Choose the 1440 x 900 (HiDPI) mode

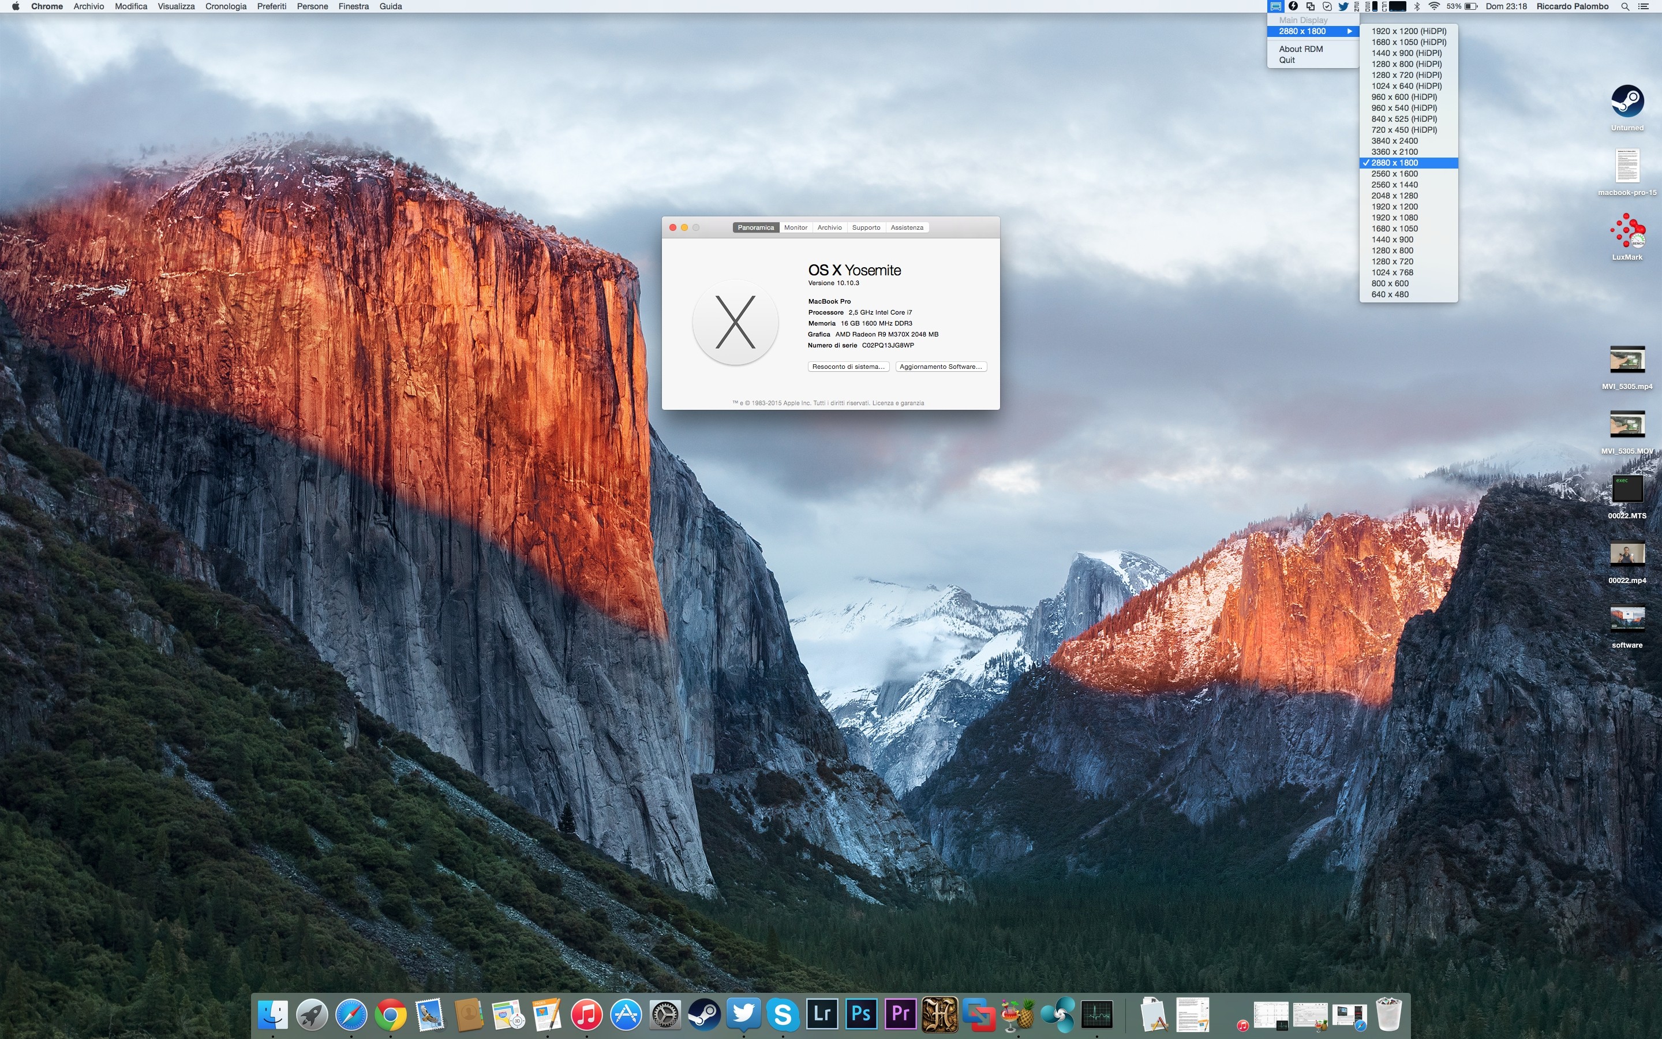[x=1406, y=53]
